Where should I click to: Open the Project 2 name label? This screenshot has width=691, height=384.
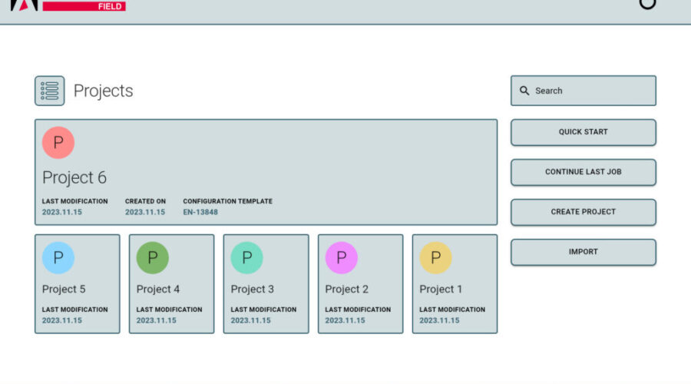[346, 290]
